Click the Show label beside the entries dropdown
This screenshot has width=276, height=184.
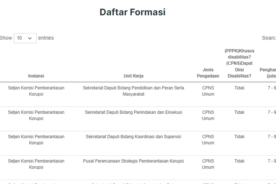pyautogui.click(x=6, y=38)
